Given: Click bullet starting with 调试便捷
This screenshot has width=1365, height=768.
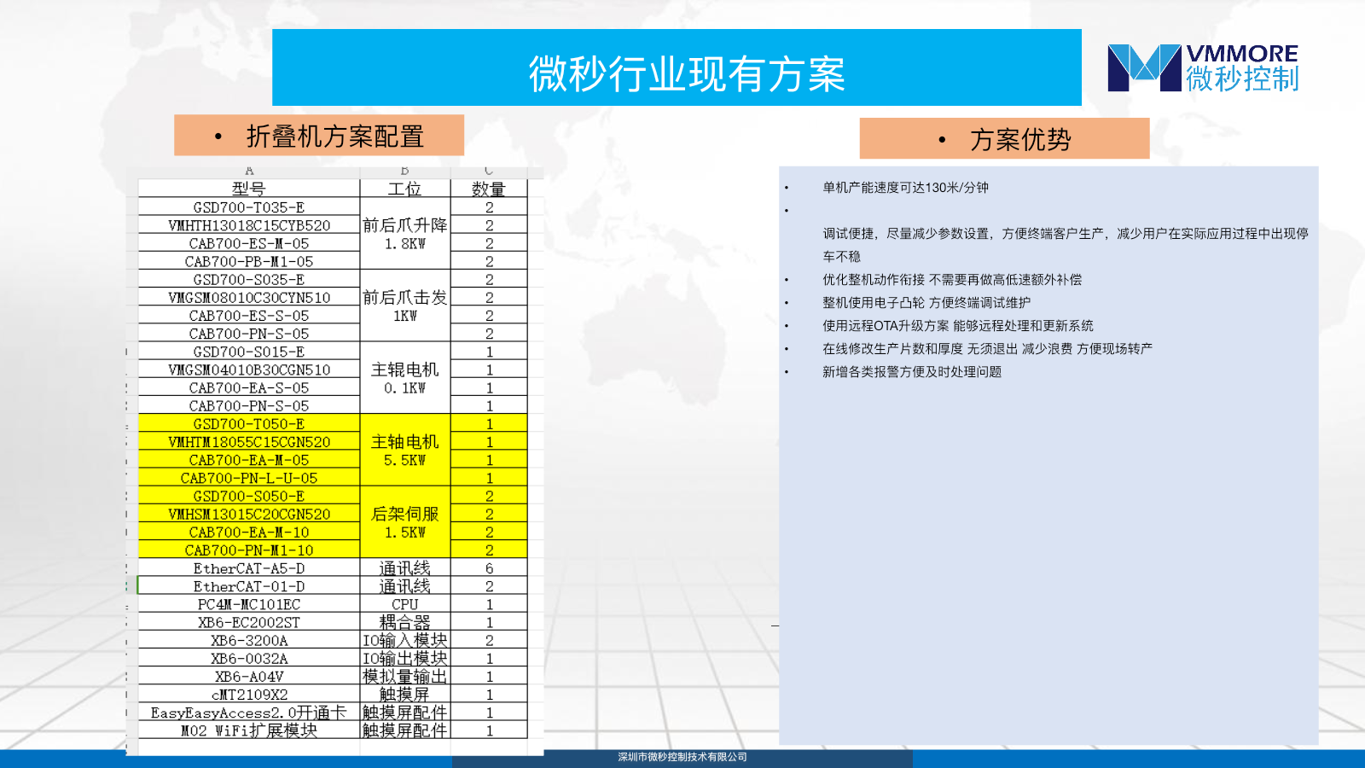Looking at the screenshot, I should click(x=1066, y=245).
